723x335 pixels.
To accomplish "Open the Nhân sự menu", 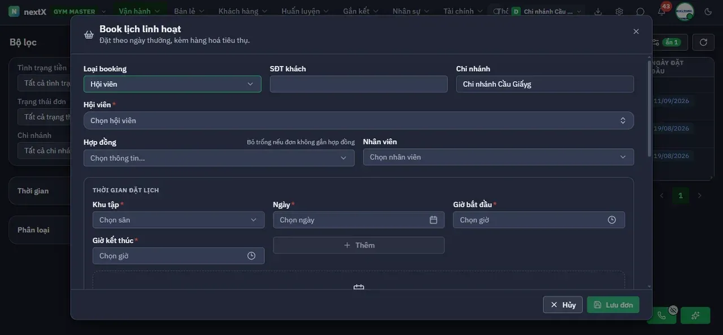I will click(x=411, y=11).
